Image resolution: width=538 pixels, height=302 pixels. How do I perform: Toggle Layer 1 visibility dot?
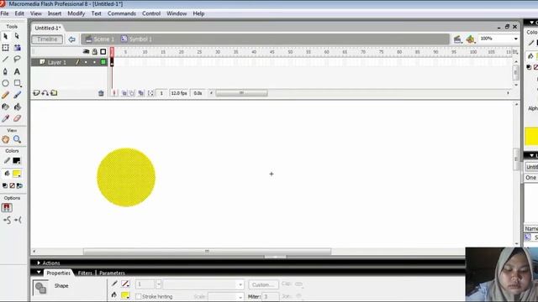coord(86,62)
